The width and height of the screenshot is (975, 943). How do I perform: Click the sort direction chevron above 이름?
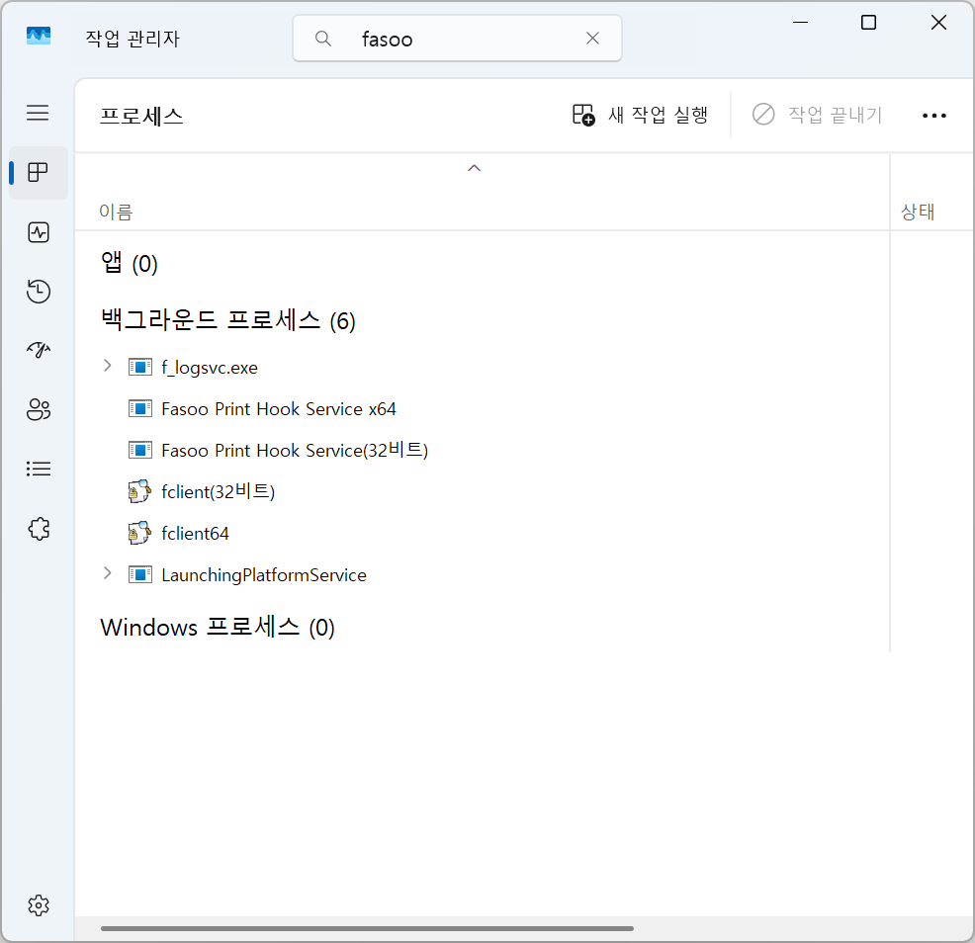point(474,168)
